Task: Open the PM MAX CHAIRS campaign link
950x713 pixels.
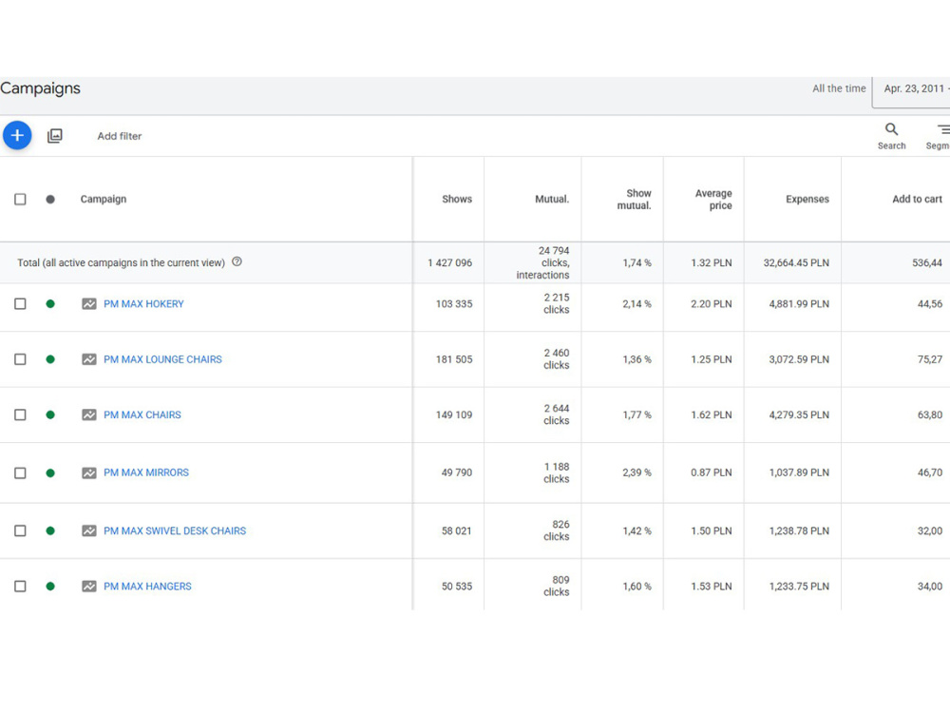Action: tap(142, 414)
